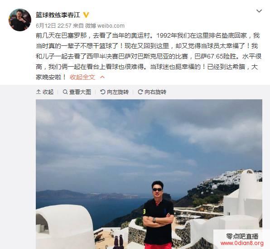Collapse post with 收起全文
270x249 pixels.
point(82,77)
